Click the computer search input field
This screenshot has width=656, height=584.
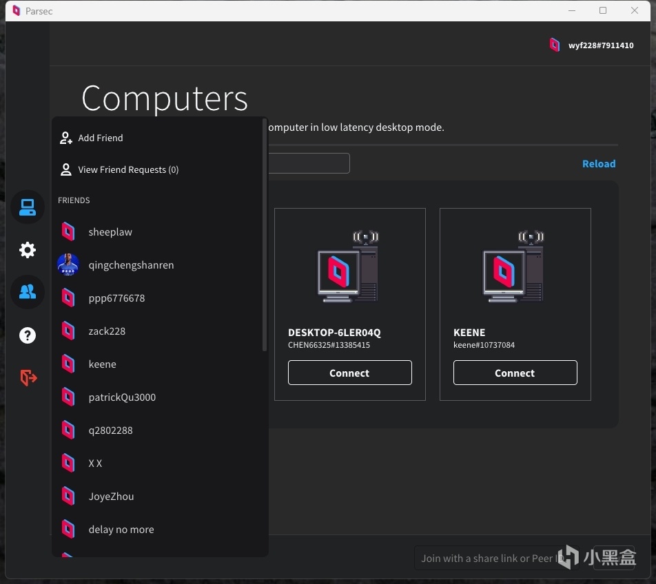tap(309, 163)
